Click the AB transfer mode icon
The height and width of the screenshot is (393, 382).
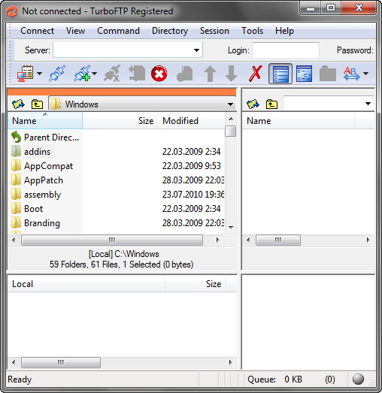click(351, 74)
